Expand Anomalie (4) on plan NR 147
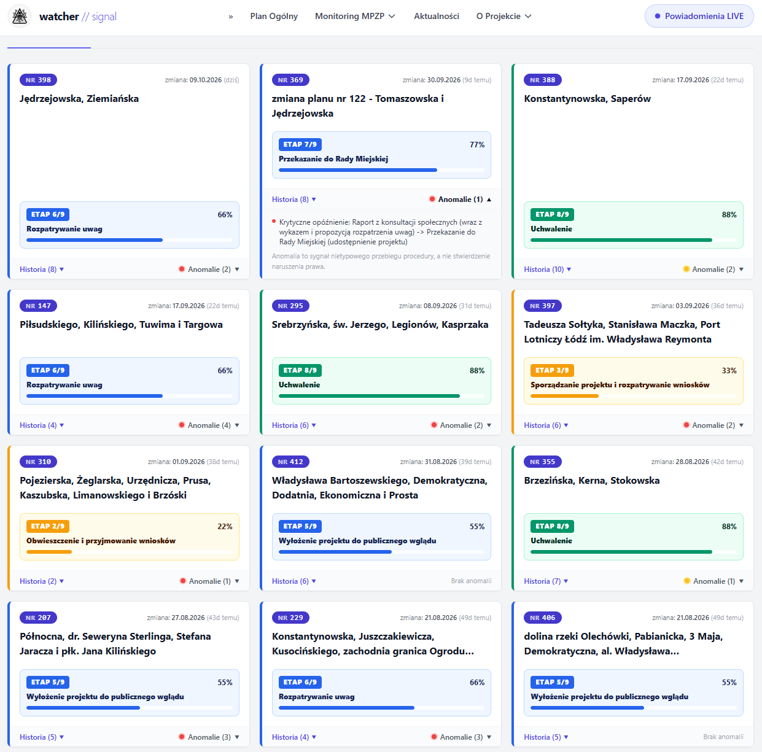This screenshot has width=762, height=752. point(209,425)
